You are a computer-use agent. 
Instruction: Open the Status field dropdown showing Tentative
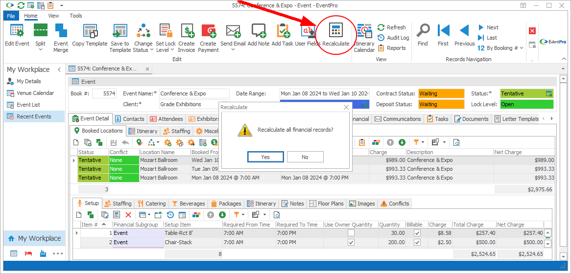(x=549, y=93)
